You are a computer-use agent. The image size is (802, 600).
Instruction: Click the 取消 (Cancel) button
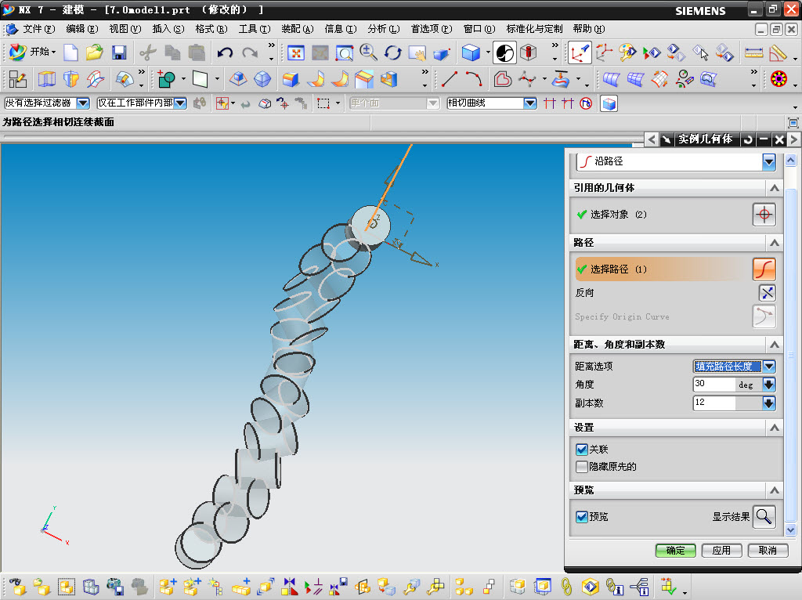(x=768, y=551)
